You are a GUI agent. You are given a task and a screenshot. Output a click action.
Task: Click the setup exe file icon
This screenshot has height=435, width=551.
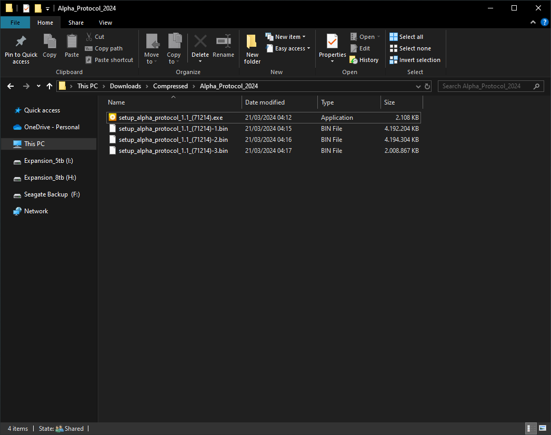click(113, 117)
